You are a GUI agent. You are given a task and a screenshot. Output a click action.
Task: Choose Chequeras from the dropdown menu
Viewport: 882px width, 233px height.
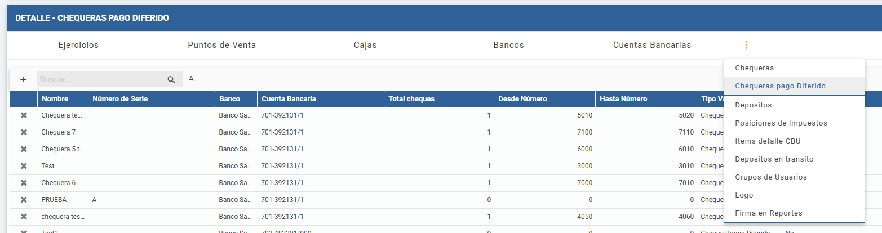tap(754, 68)
